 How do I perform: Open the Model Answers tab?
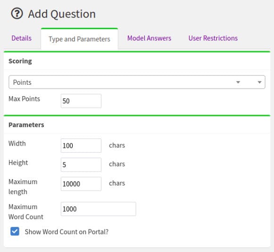click(x=149, y=38)
